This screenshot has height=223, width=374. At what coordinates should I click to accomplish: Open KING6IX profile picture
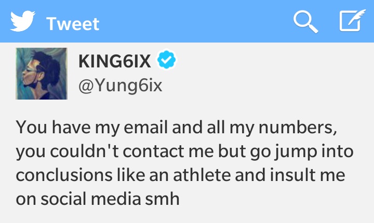point(42,74)
